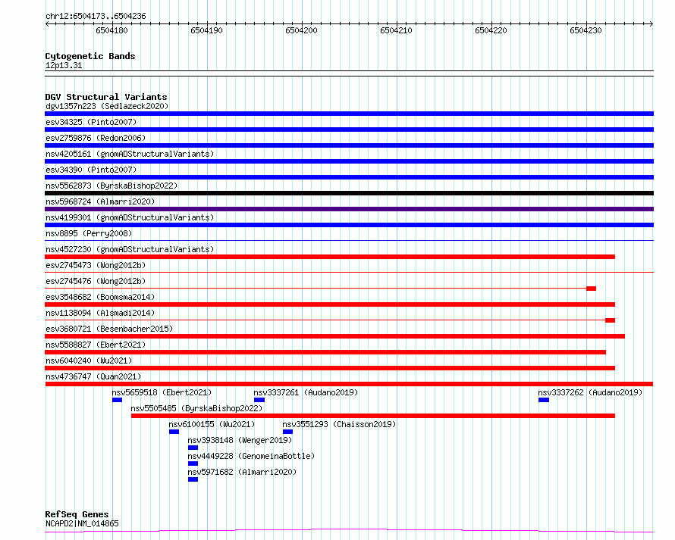Select nsv4527230 (gnomADStructuralVariants) label
675x540 pixels.
[130, 249]
